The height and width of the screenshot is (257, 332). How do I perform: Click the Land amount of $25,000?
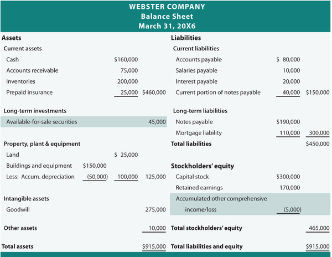pos(126,155)
